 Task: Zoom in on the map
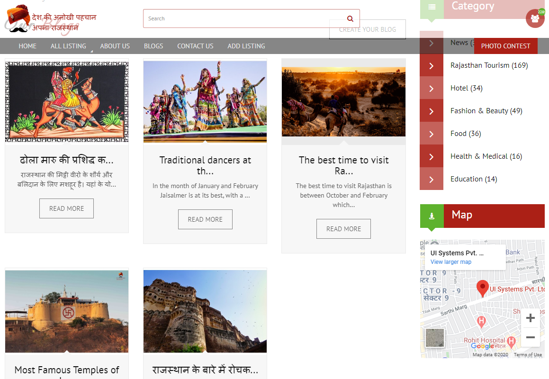530,318
